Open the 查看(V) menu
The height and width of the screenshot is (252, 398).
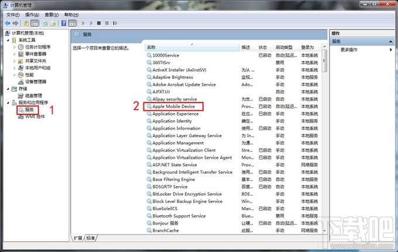coord(52,15)
